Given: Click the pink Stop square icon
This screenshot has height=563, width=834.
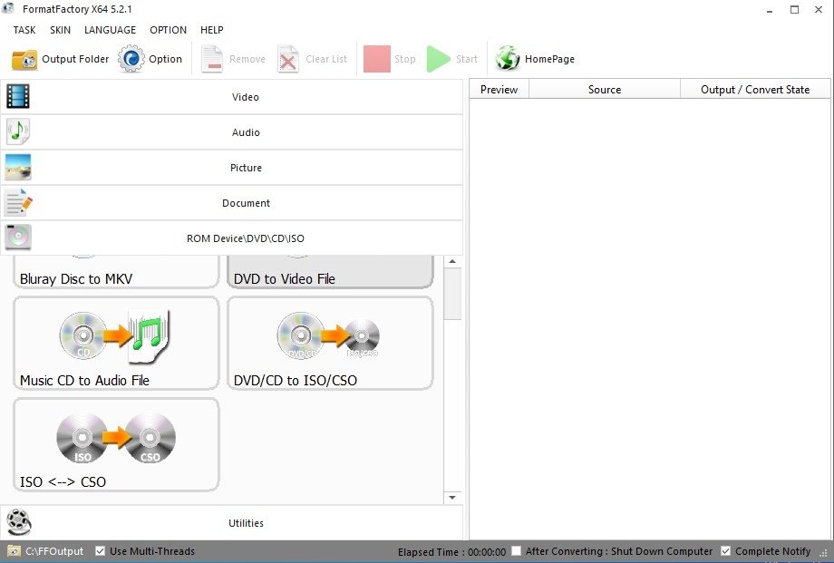Looking at the screenshot, I should pos(376,59).
